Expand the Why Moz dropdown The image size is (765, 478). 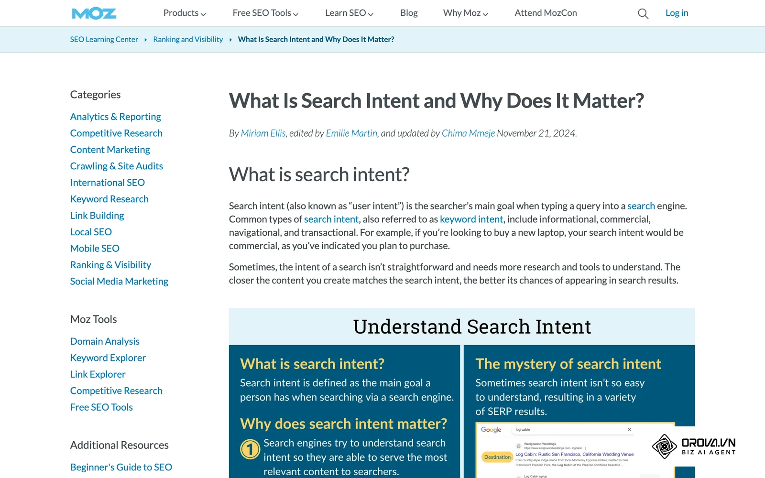pyautogui.click(x=466, y=13)
